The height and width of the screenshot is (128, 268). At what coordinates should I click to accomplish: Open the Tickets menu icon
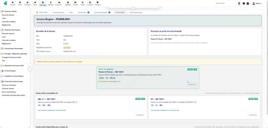point(75,3)
